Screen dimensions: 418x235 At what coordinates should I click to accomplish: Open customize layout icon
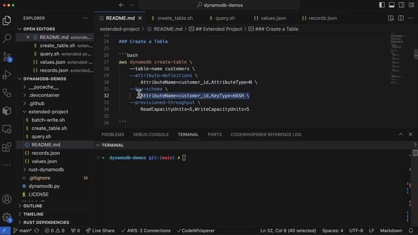(411, 5)
